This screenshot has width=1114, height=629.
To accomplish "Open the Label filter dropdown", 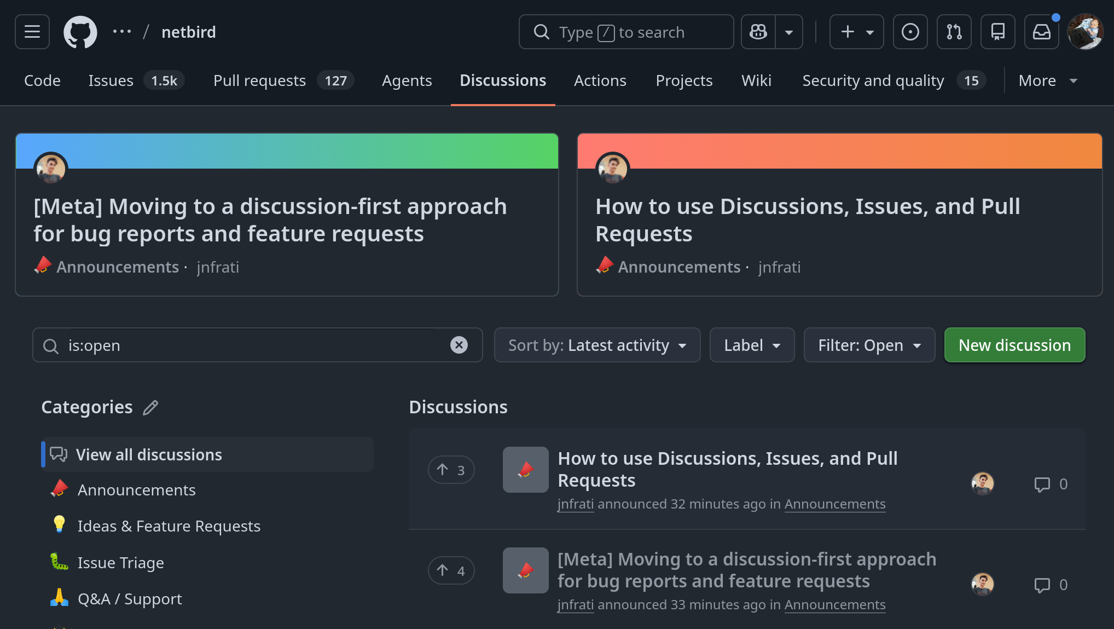I will click(752, 345).
